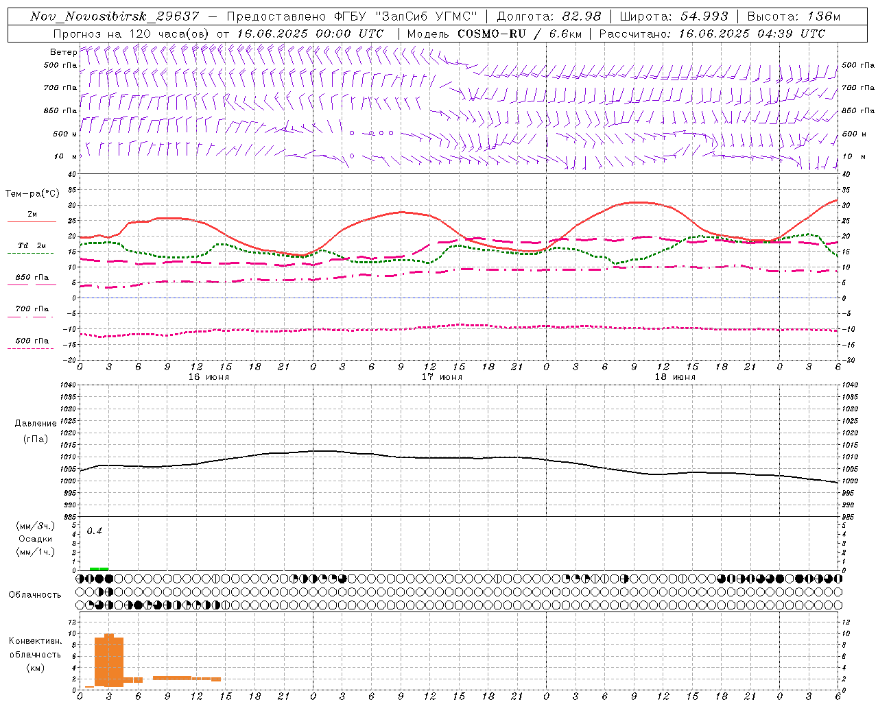Click the low orange convective bar spanning hours 9–12
The width and height of the screenshot is (878, 702).
[172, 677]
